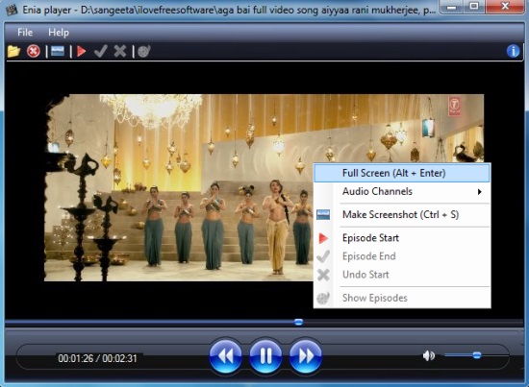Image resolution: width=529 pixels, height=387 pixels.
Task: Mark episode start with red toolbar triangle
Action: click(82, 51)
